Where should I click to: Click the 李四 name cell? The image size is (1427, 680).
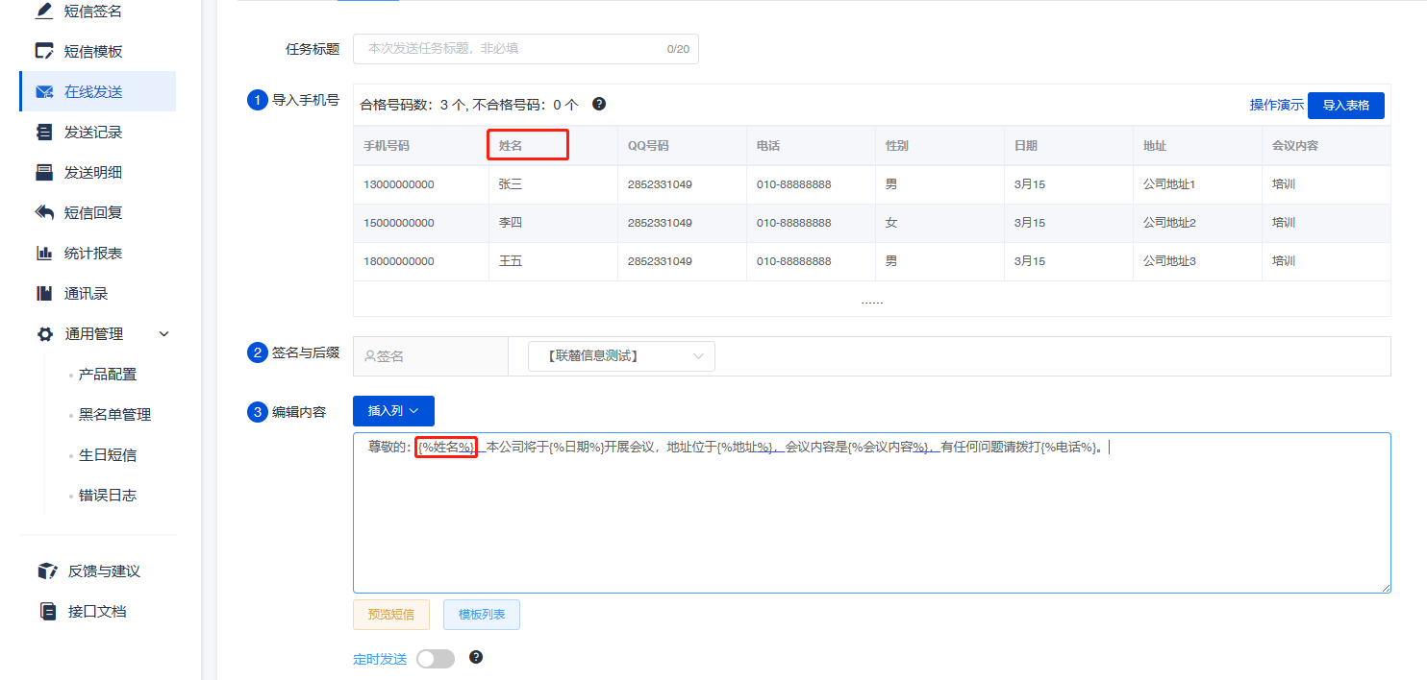click(553, 223)
